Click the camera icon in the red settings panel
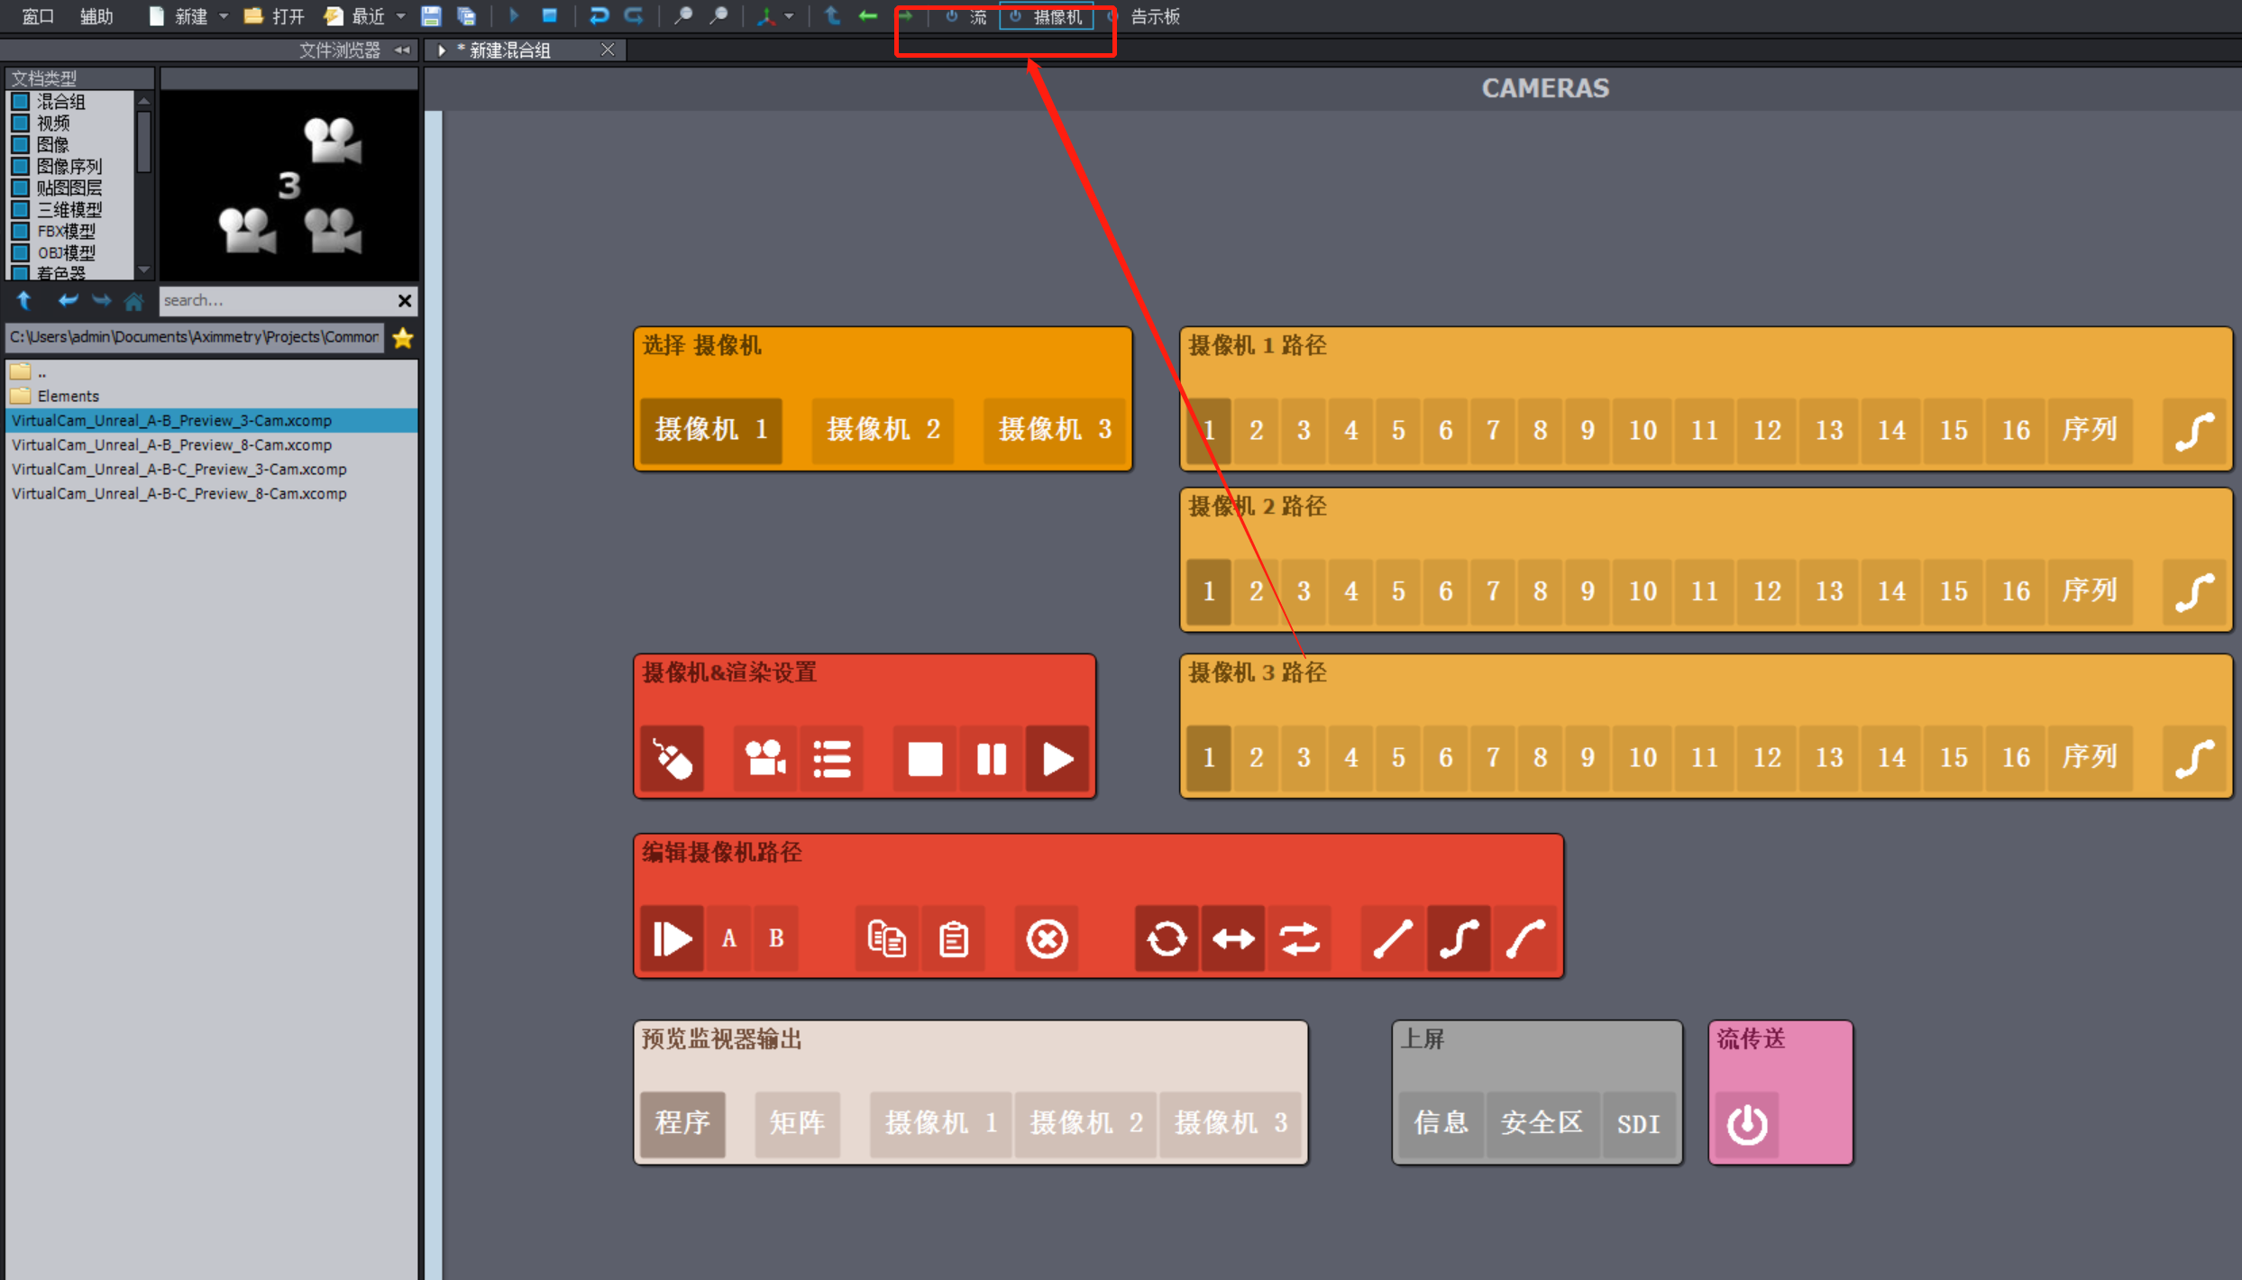 coord(764,758)
